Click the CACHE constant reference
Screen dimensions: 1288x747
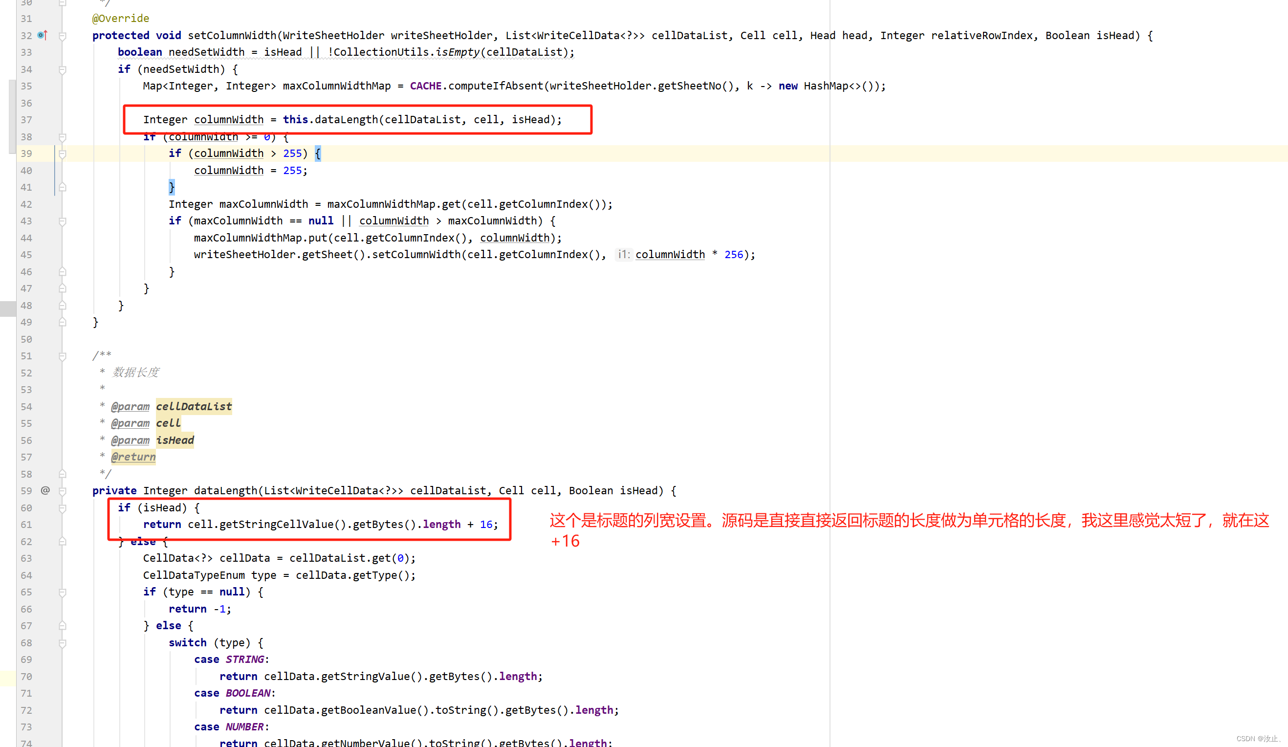tap(425, 86)
